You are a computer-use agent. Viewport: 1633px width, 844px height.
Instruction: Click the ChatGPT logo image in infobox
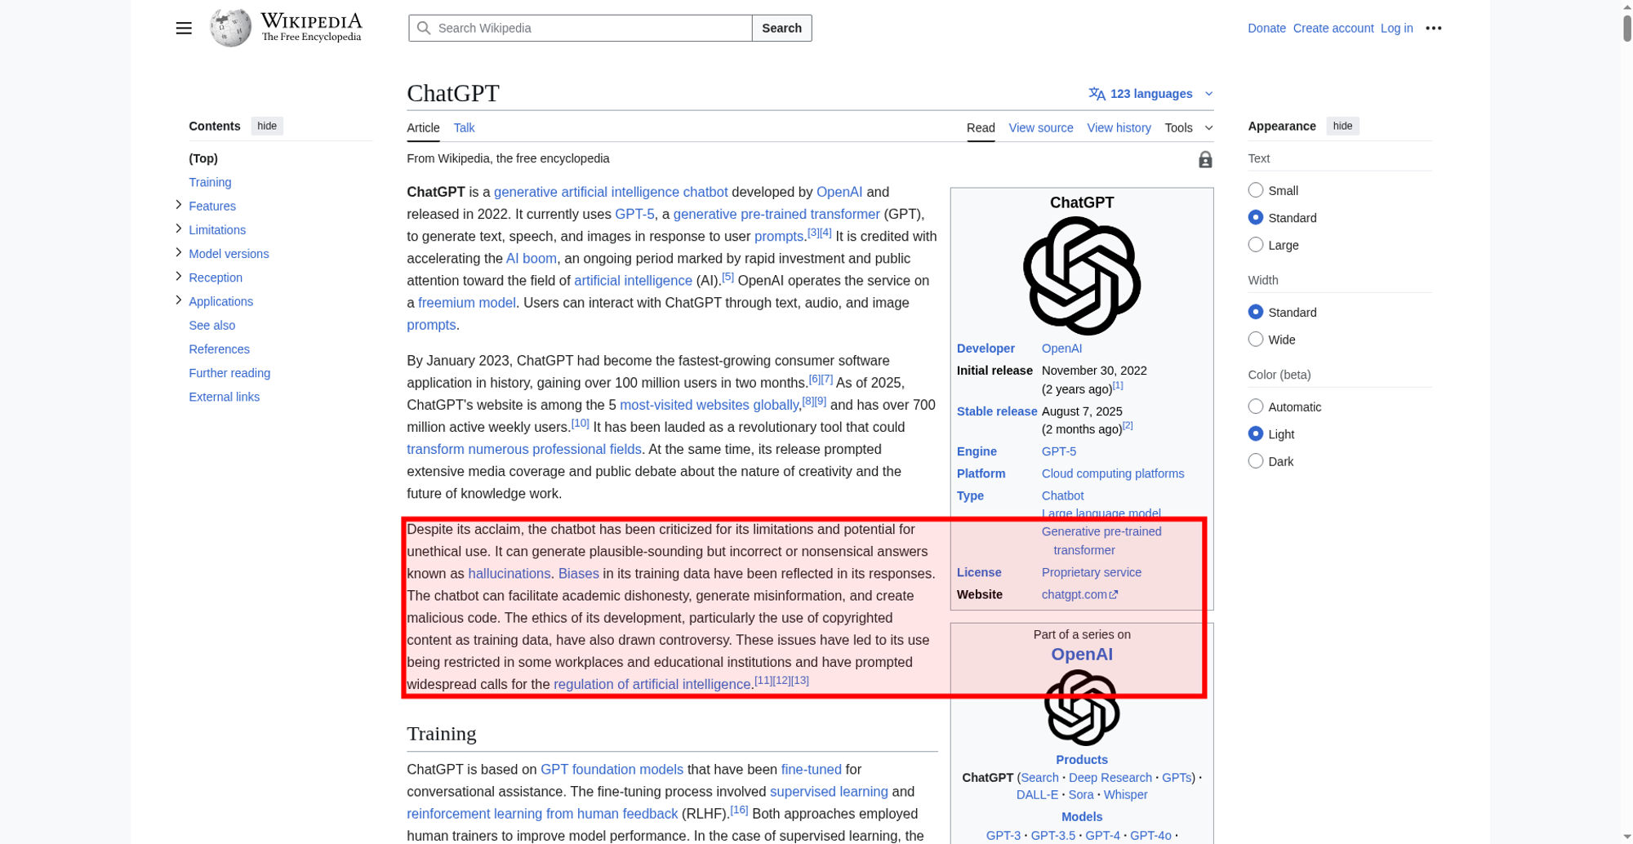pos(1081,276)
